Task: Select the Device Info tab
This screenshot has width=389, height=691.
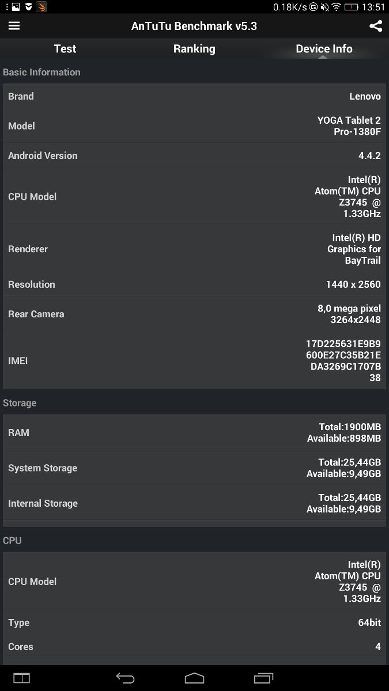Action: pos(324,49)
